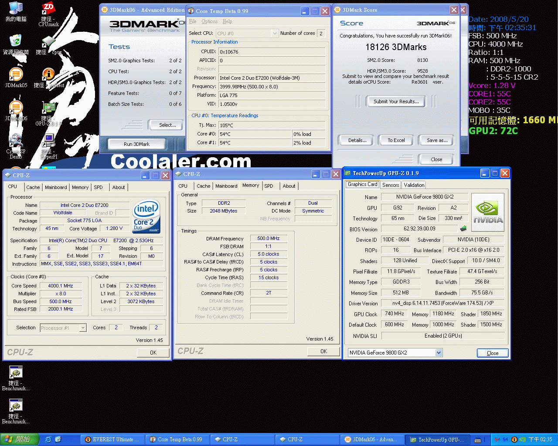Click the EVEREST tray icon
This screenshot has width=558, height=446.
point(514,439)
